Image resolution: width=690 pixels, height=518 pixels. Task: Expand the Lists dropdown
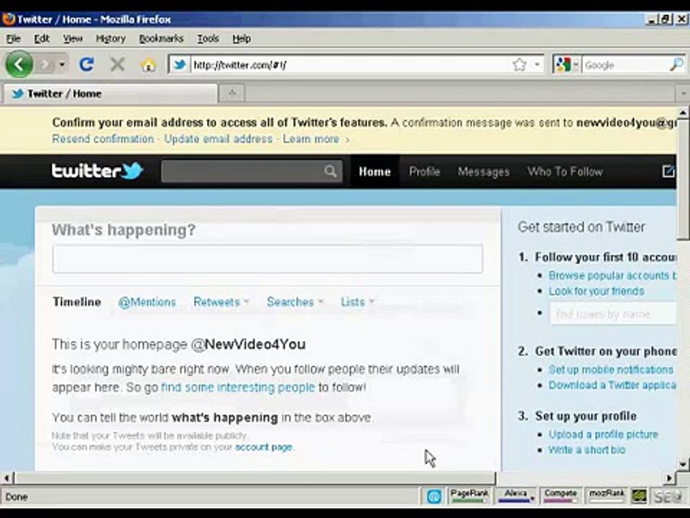pyautogui.click(x=357, y=302)
